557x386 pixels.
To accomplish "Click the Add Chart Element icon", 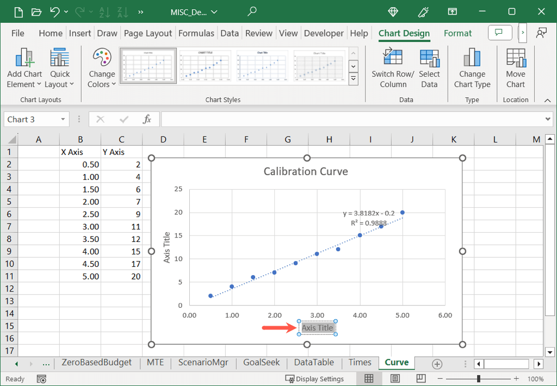I will coord(24,59).
